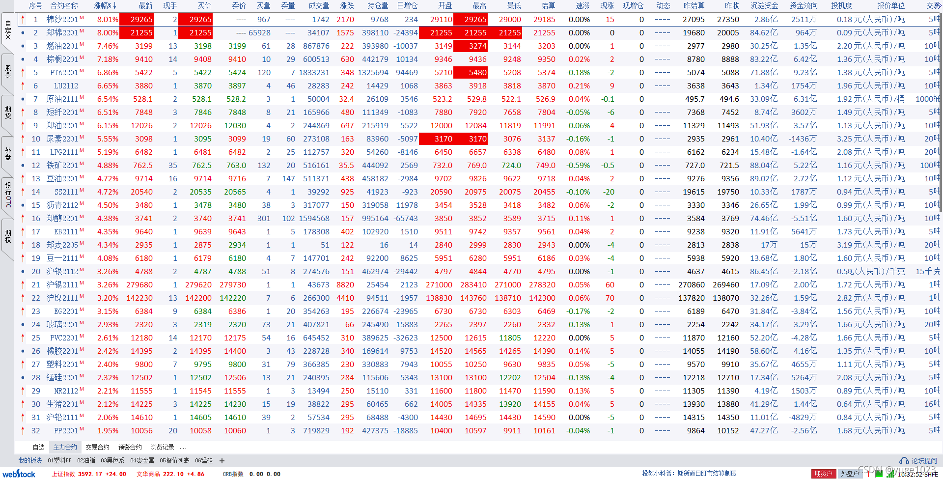This screenshot has width=943, height=480.
Task: Select the 我的板块 sector tab
Action: 30,461
